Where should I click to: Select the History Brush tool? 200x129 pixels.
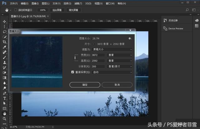pyautogui.click(x=4, y=68)
